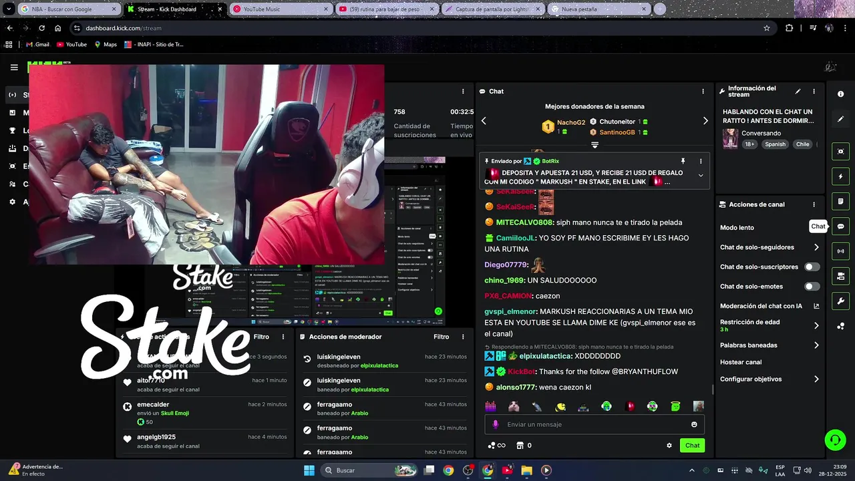Open Acciones de moderador three-dot menu
Image resolution: width=855 pixels, height=481 pixels.
pos(462,337)
